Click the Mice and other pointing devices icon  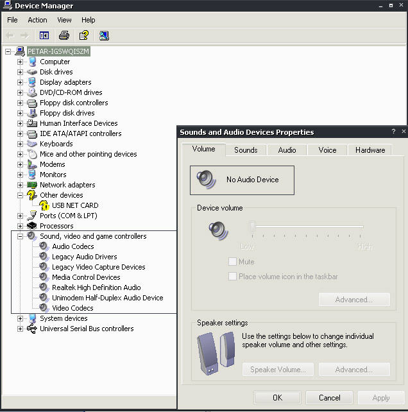[32, 154]
